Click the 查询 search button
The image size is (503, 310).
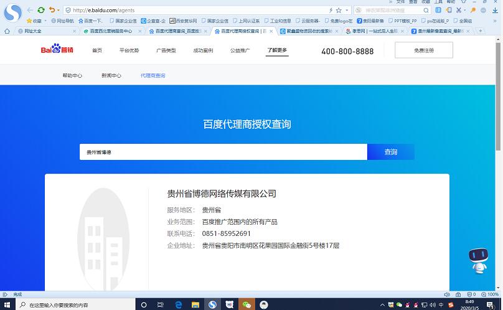[390, 152]
